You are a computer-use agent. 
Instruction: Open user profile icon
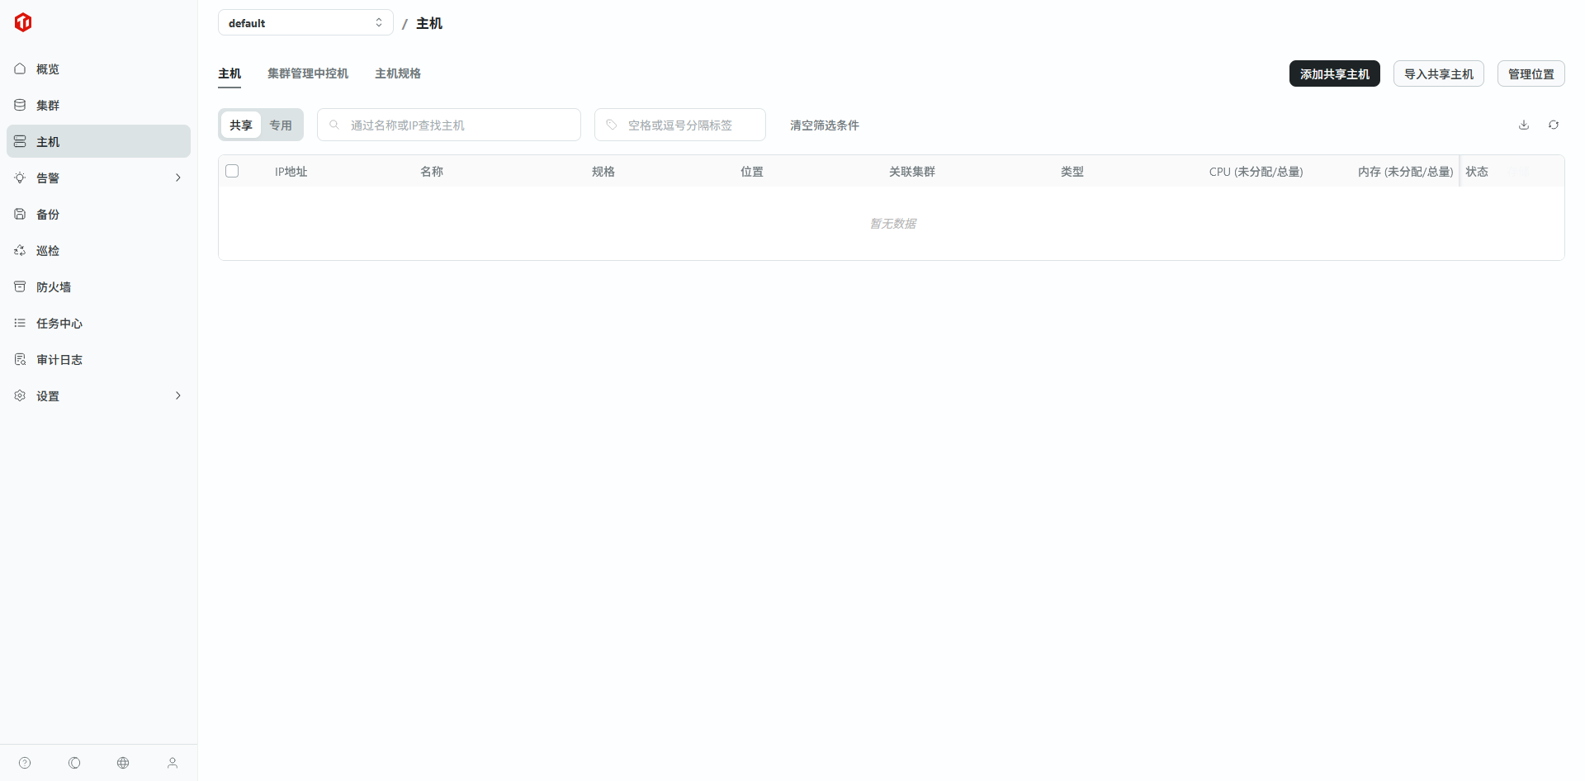tap(173, 763)
